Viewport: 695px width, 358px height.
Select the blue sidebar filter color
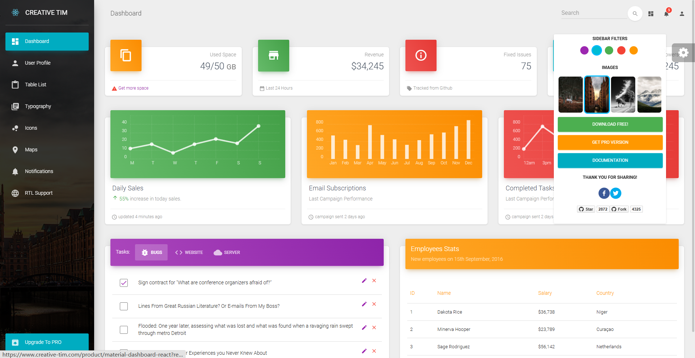[x=597, y=51]
